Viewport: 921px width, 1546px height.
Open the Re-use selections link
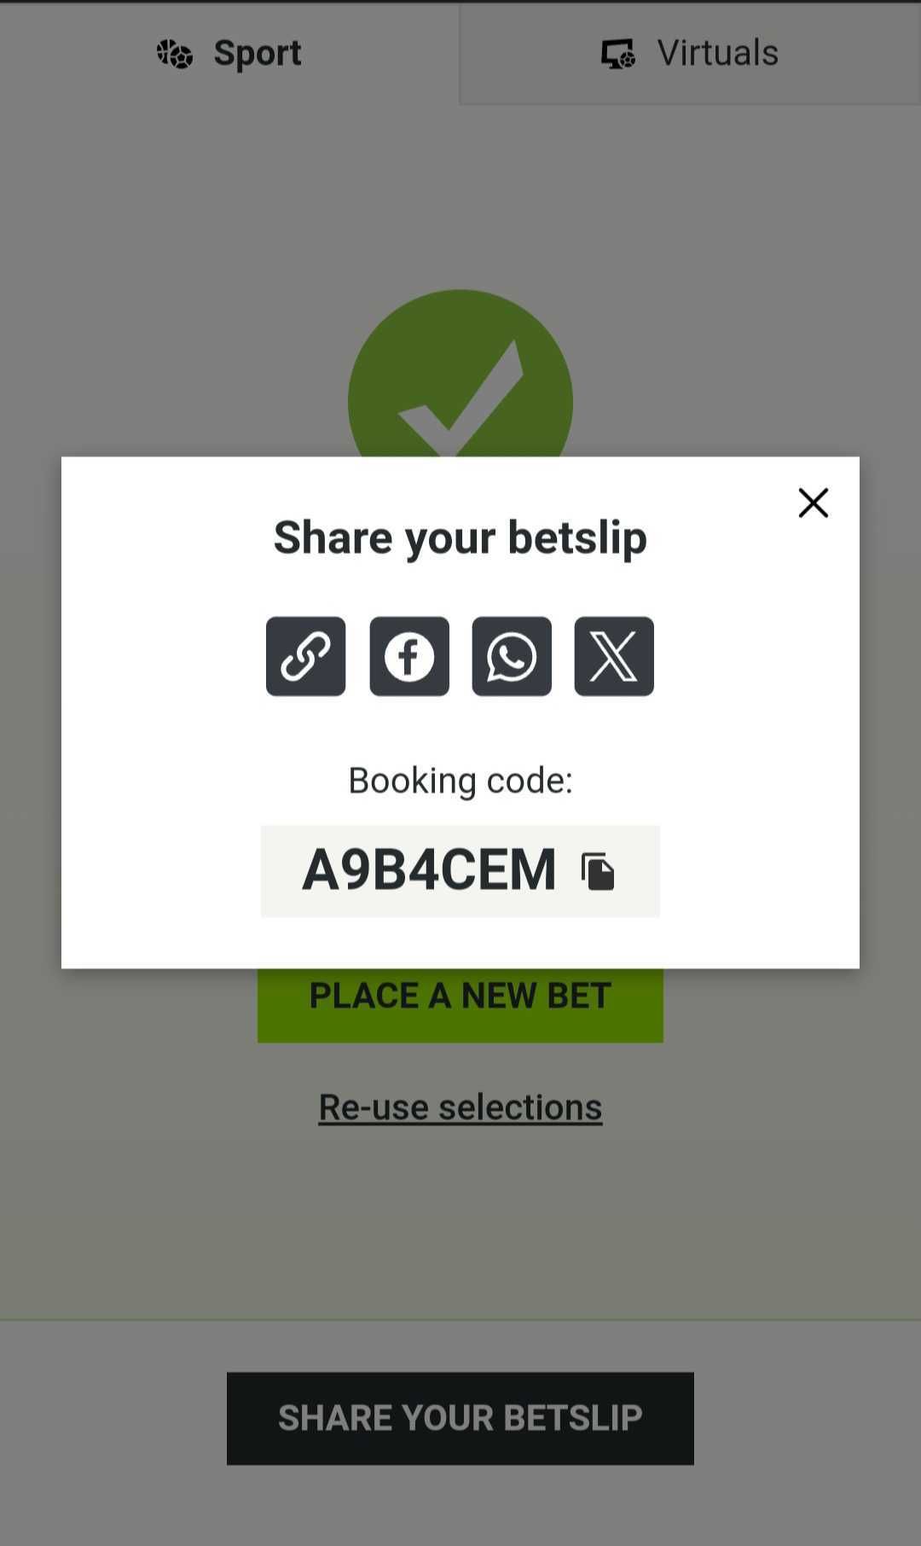(460, 1107)
